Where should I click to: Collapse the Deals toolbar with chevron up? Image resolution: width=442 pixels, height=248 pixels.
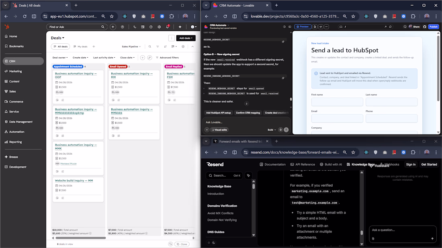[x=192, y=47]
